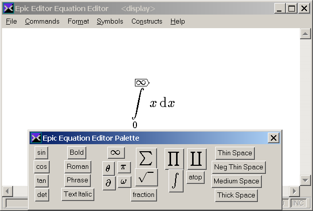
Task: Apply Bold formatting from the palette
Action: (77, 153)
